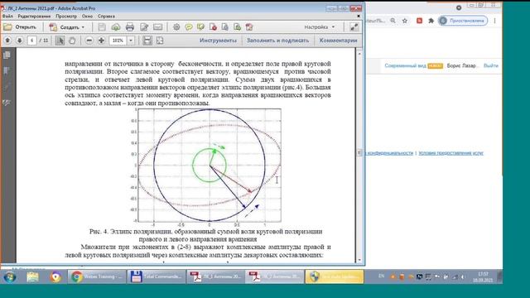
Task: Open the gear settings toolbar icon
Action: (176, 27)
